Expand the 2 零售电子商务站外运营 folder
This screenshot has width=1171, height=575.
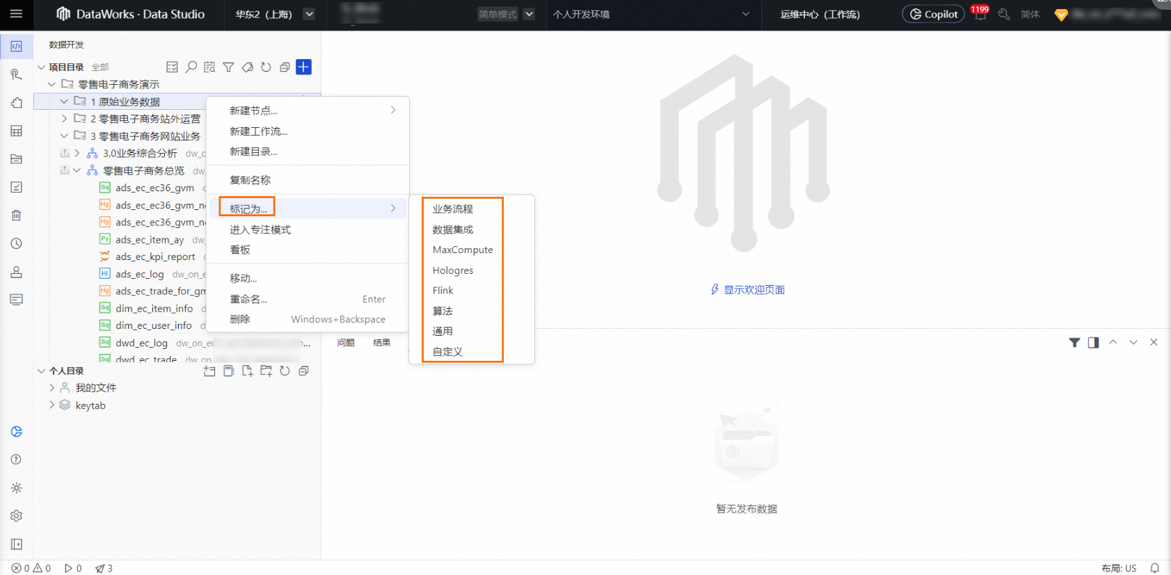tap(64, 119)
